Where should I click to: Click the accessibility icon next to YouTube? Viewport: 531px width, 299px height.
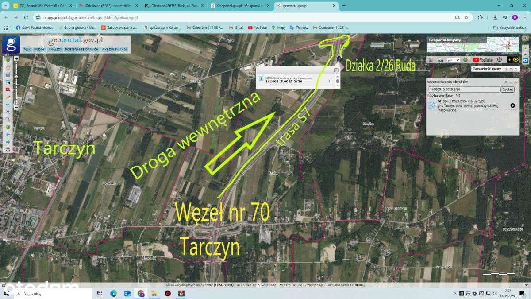tap(500, 60)
